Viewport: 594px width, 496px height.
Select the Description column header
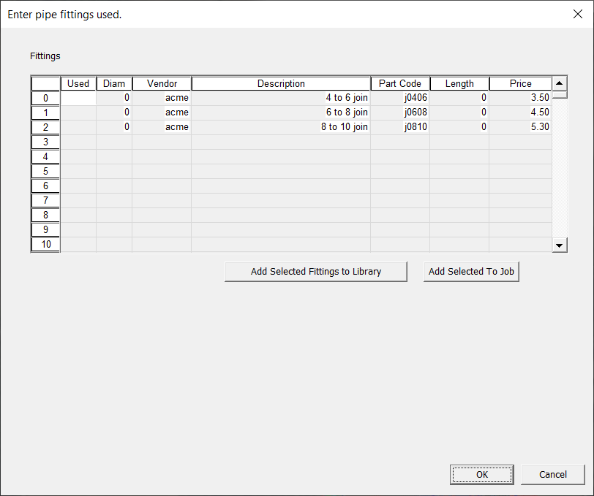point(281,84)
